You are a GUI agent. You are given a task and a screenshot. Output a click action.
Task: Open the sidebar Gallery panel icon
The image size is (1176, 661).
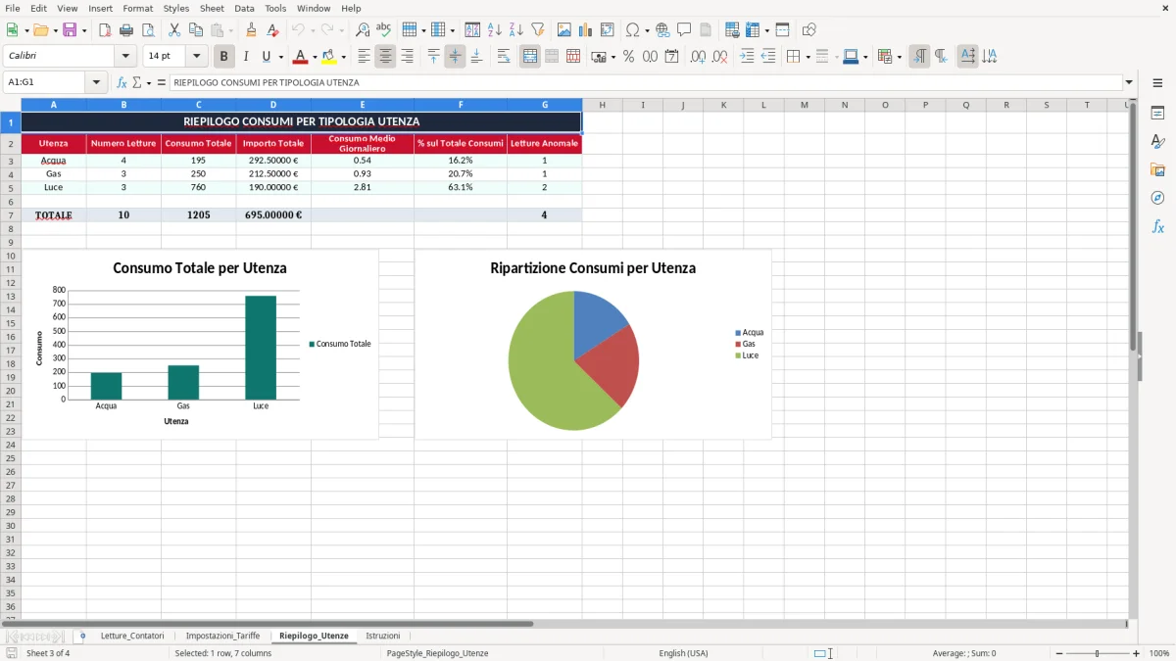pyautogui.click(x=1157, y=169)
